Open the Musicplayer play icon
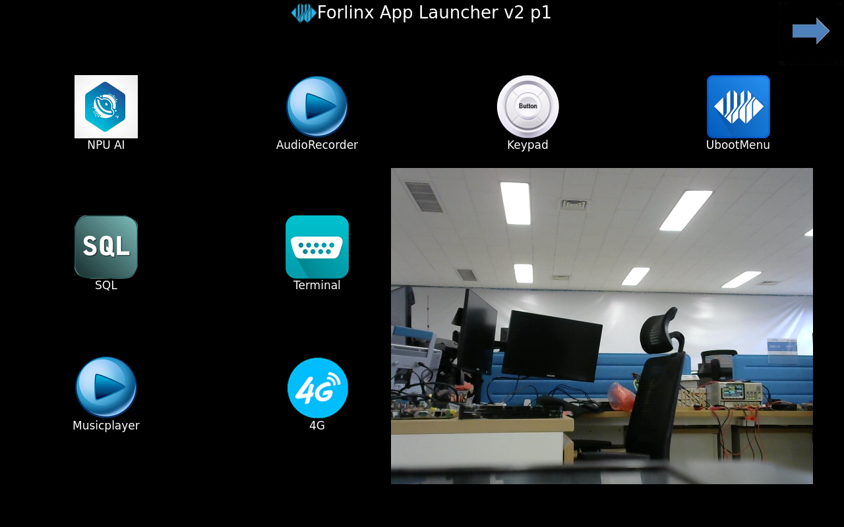844x527 pixels. (x=106, y=387)
